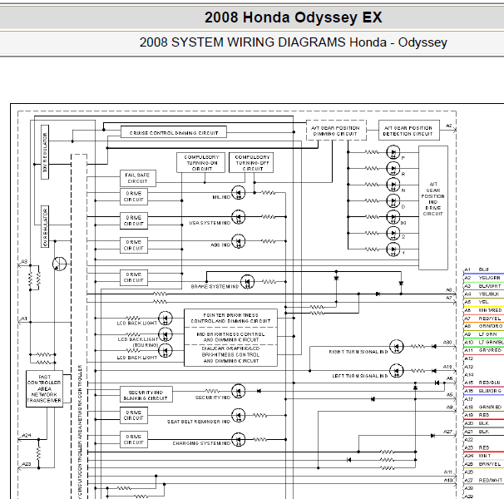Click the BRAKE SYSTEM IND LED symbol
504x499 pixels.
point(247,282)
